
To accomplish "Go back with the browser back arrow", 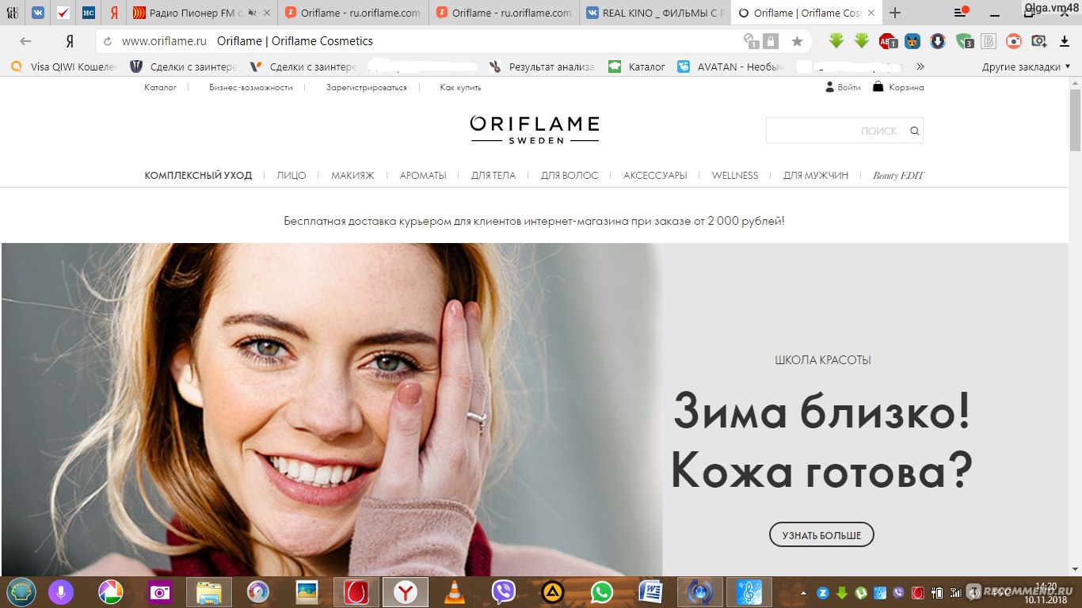I will click(x=26, y=41).
